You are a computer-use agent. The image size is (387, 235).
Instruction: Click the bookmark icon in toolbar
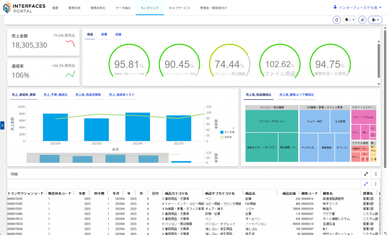click(x=347, y=20)
